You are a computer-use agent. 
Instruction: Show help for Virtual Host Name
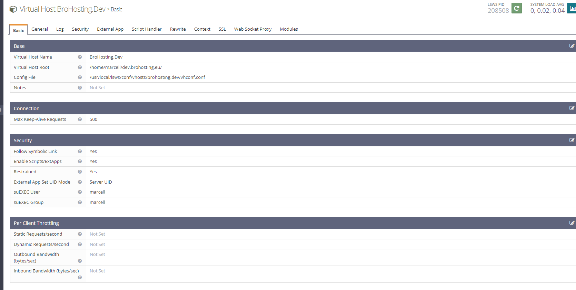point(80,57)
